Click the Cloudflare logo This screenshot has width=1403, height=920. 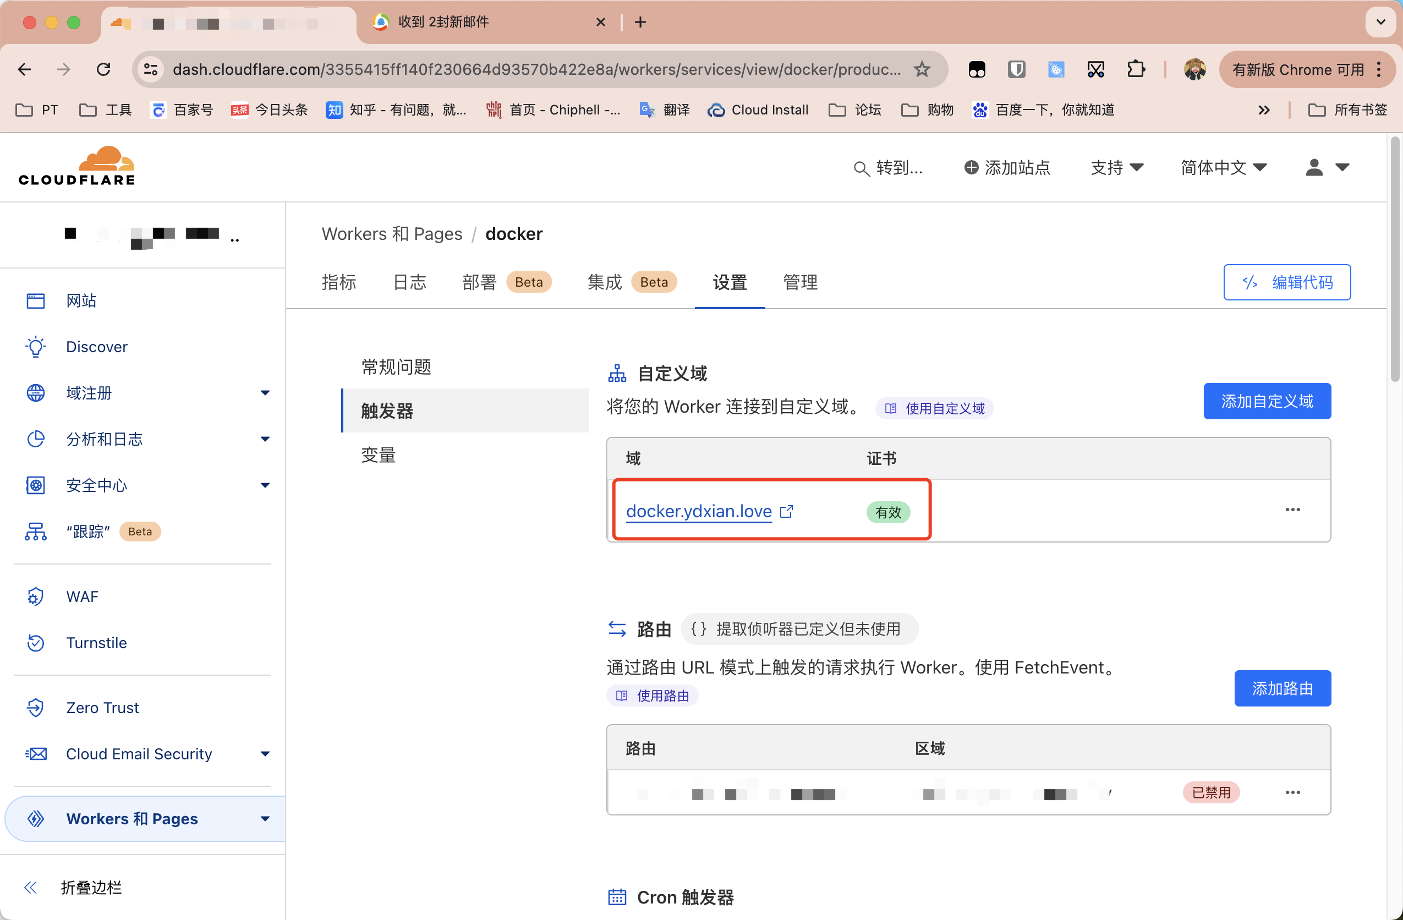coord(76,166)
